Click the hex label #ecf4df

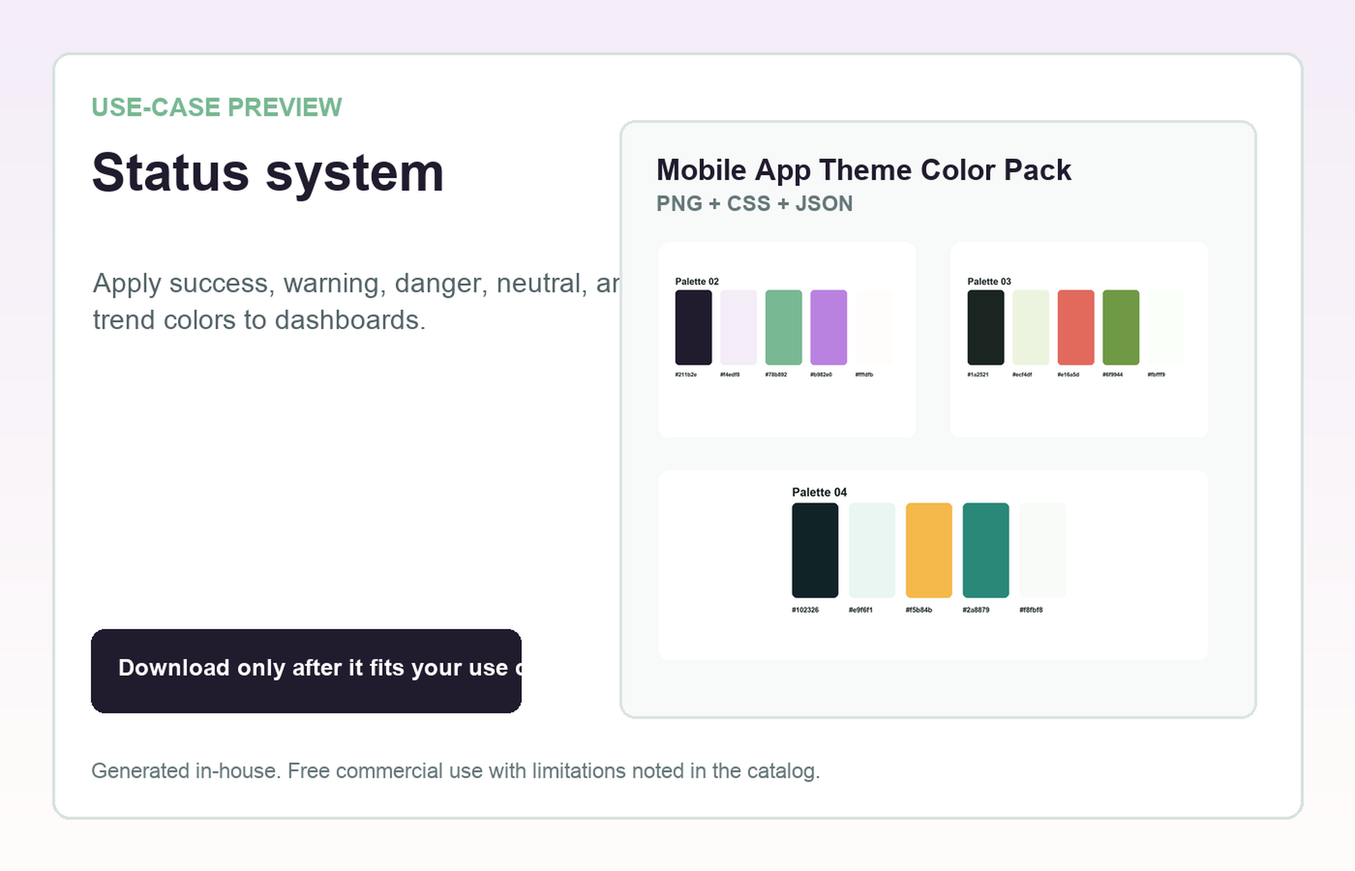coord(1022,375)
